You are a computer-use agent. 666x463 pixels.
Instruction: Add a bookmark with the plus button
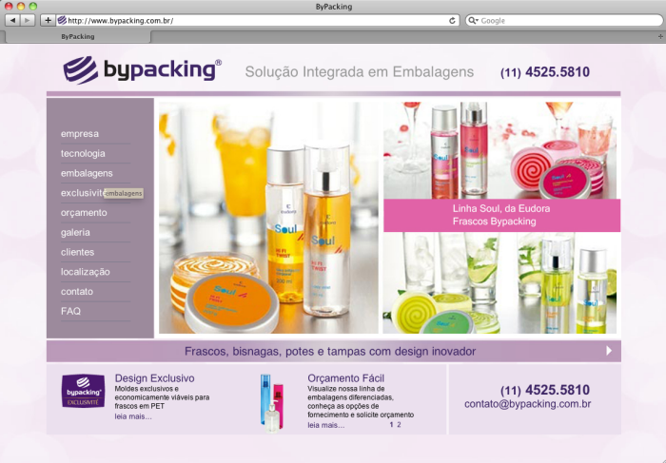coord(48,20)
